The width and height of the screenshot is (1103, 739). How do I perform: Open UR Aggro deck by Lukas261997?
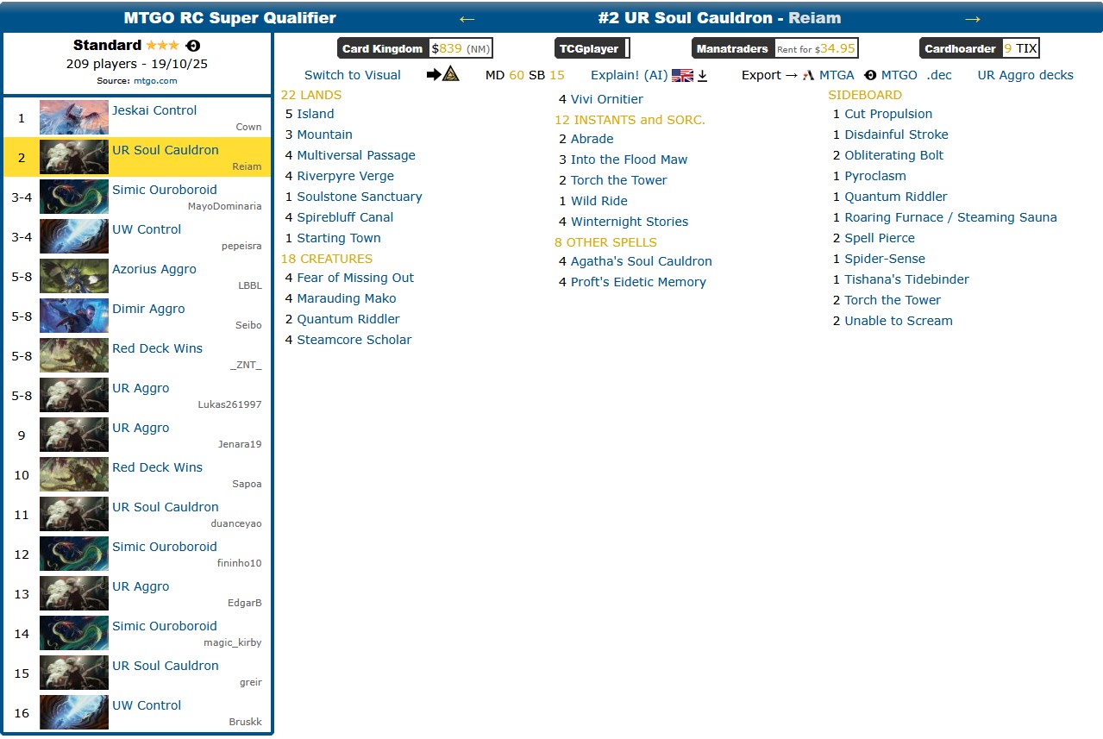141,388
